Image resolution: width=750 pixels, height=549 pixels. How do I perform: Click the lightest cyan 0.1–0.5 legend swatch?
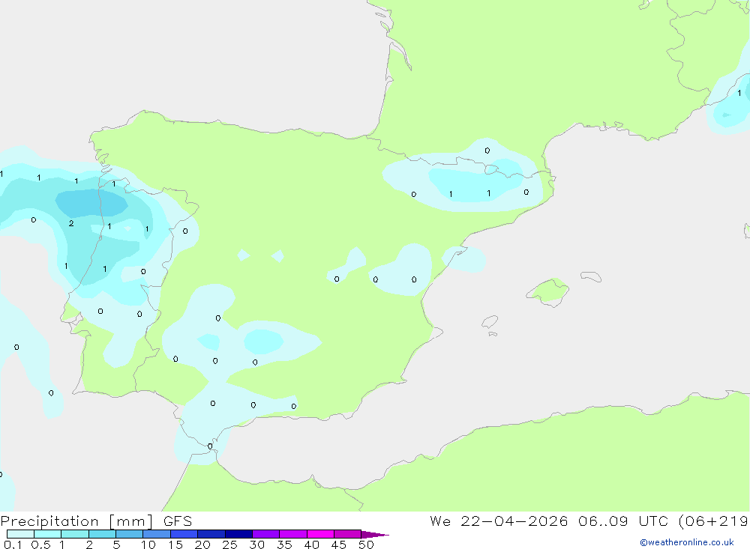[x=20, y=534]
